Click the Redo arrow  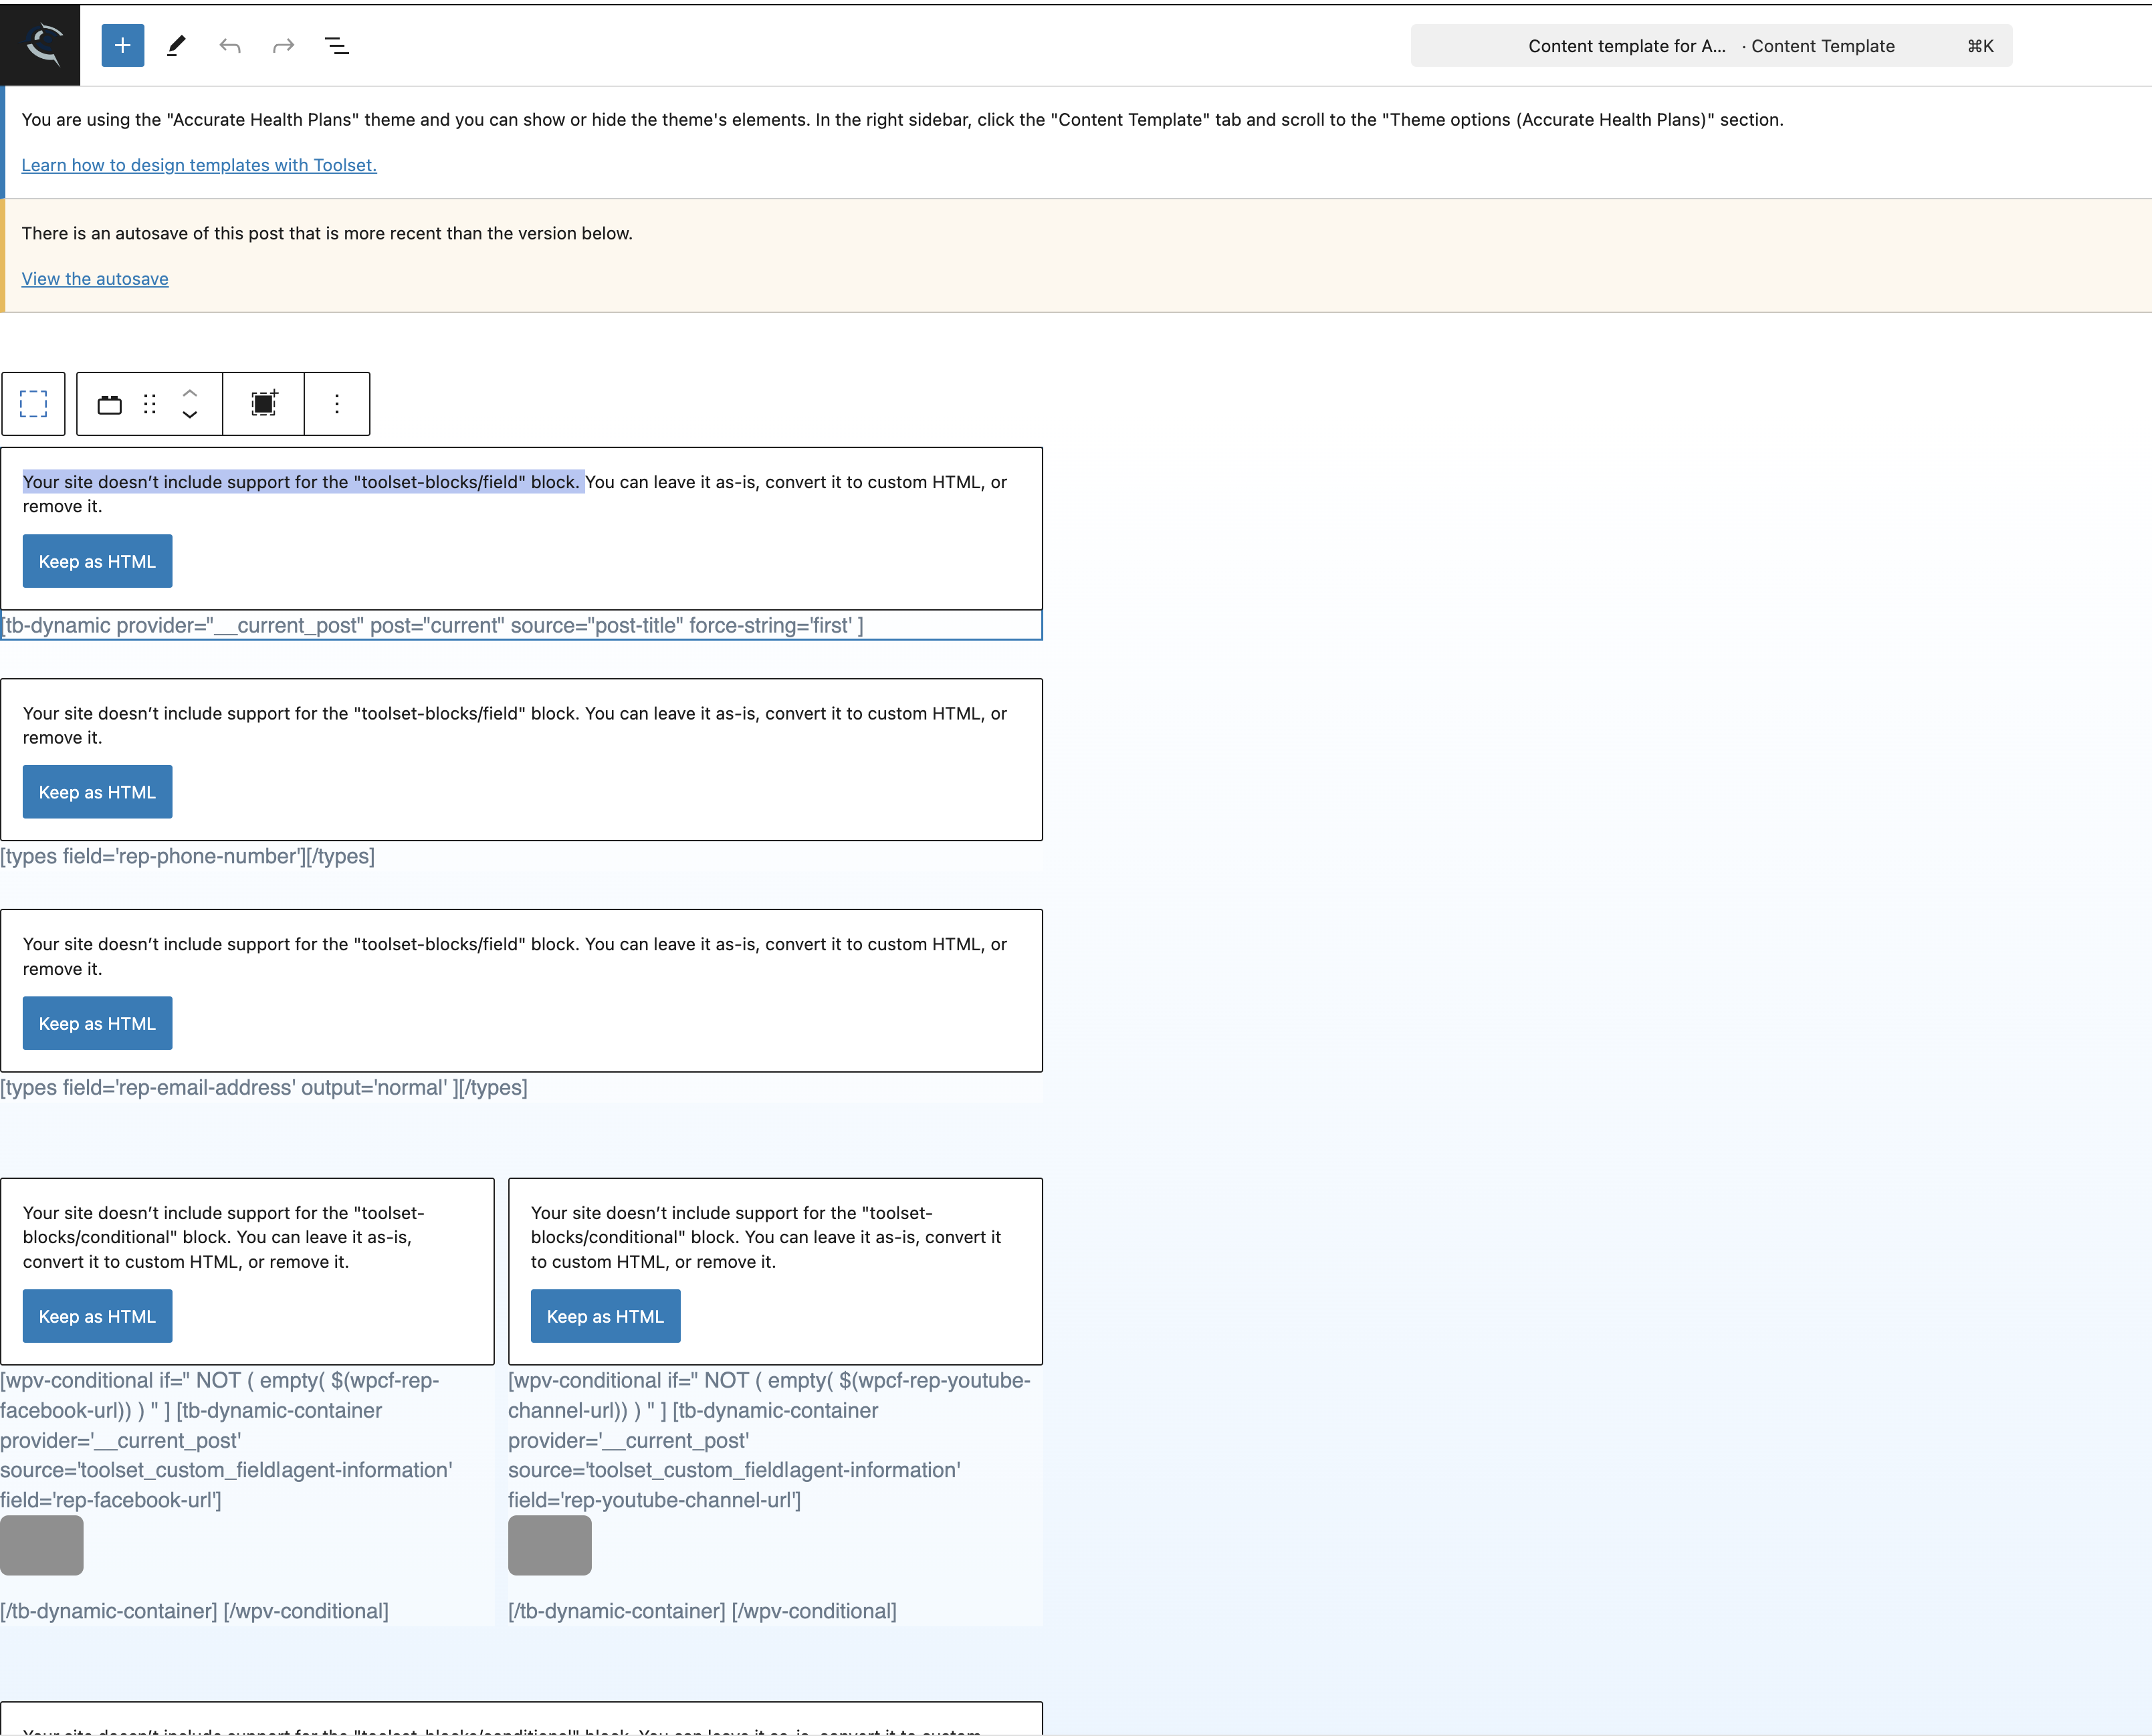click(283, 45)
